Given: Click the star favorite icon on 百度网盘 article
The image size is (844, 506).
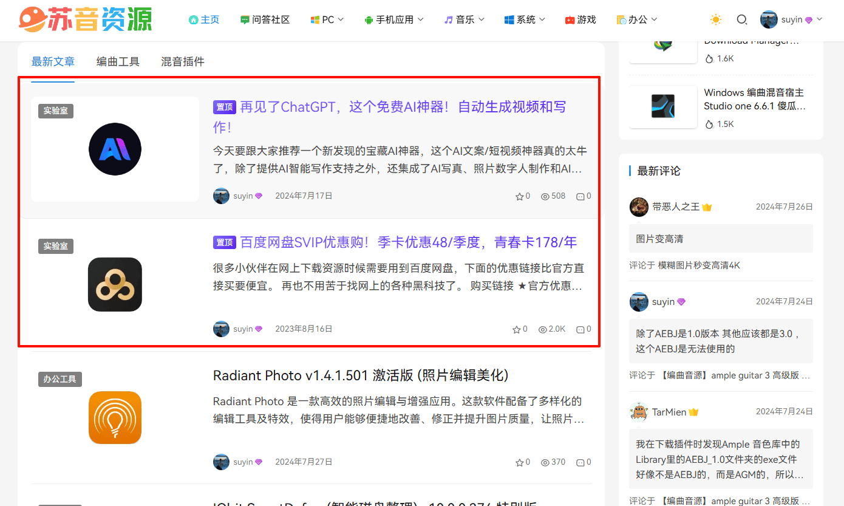Looking at the screenshot, I should coord(517,329).
